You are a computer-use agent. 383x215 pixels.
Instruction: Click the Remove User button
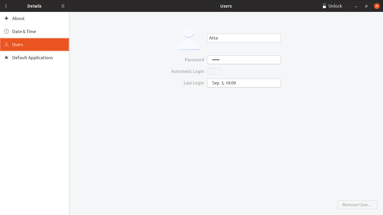click(357, 205)
